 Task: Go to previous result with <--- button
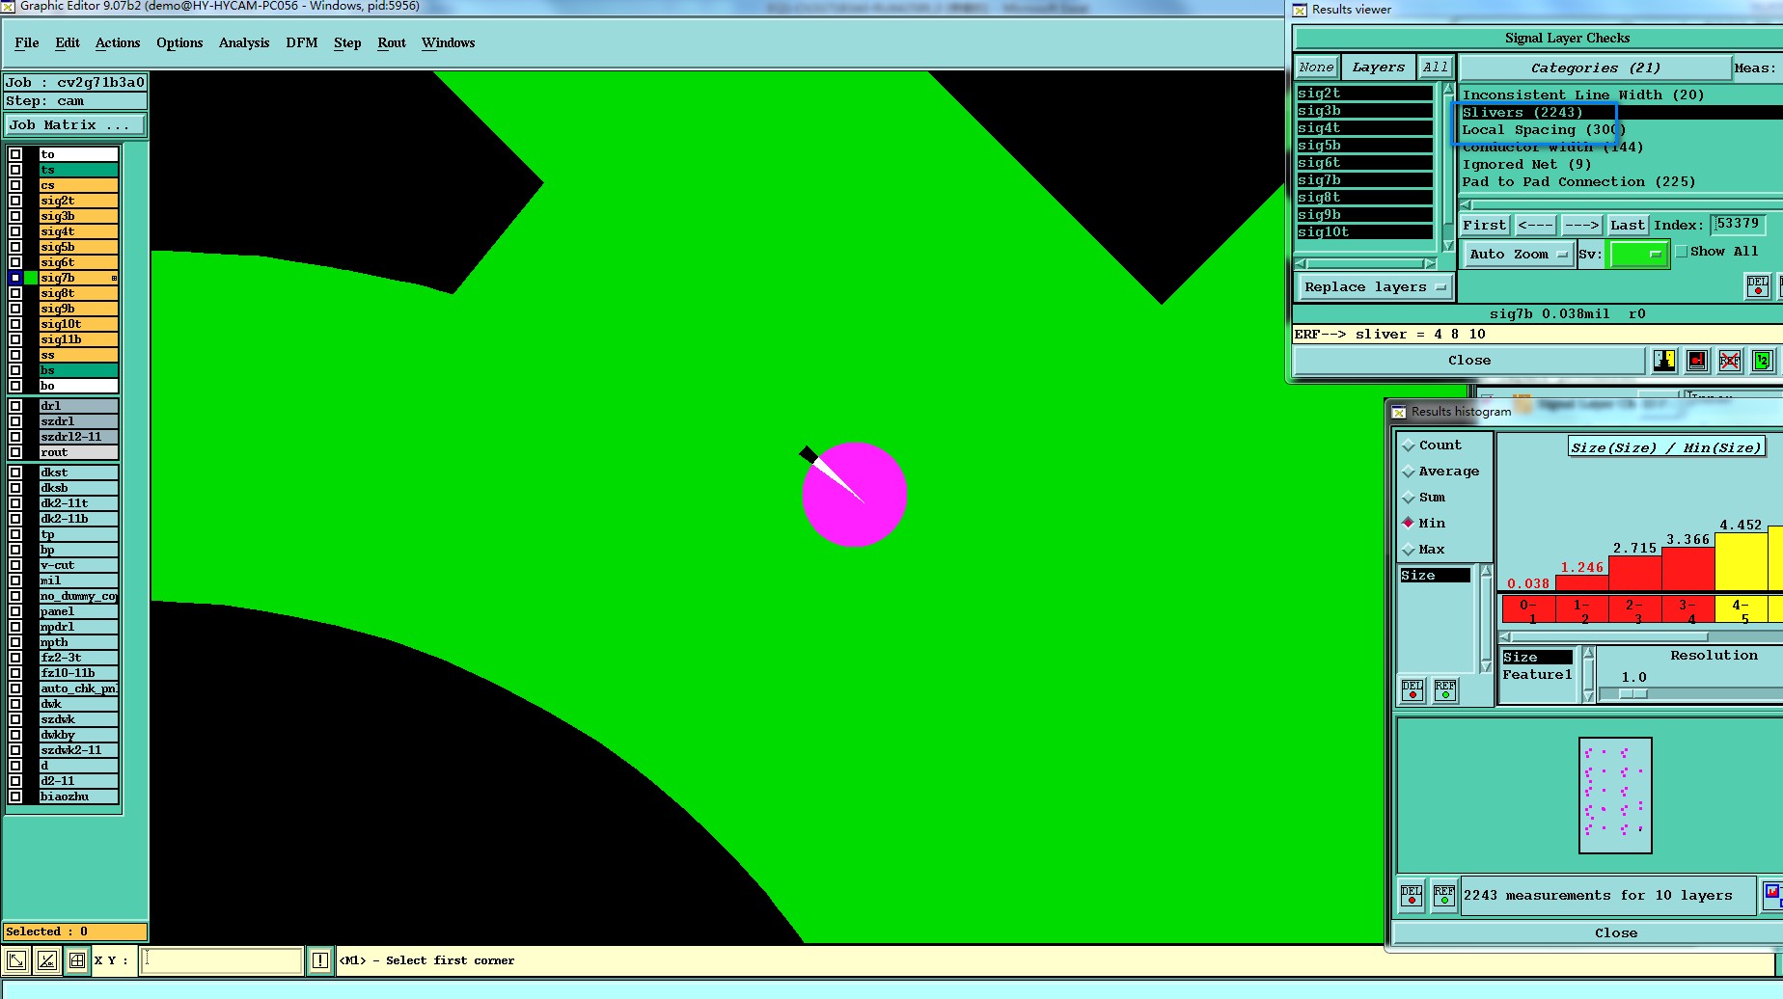click(x=1535, y=226)
